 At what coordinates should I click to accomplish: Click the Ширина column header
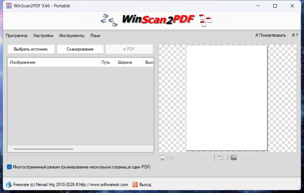(129, 62)
